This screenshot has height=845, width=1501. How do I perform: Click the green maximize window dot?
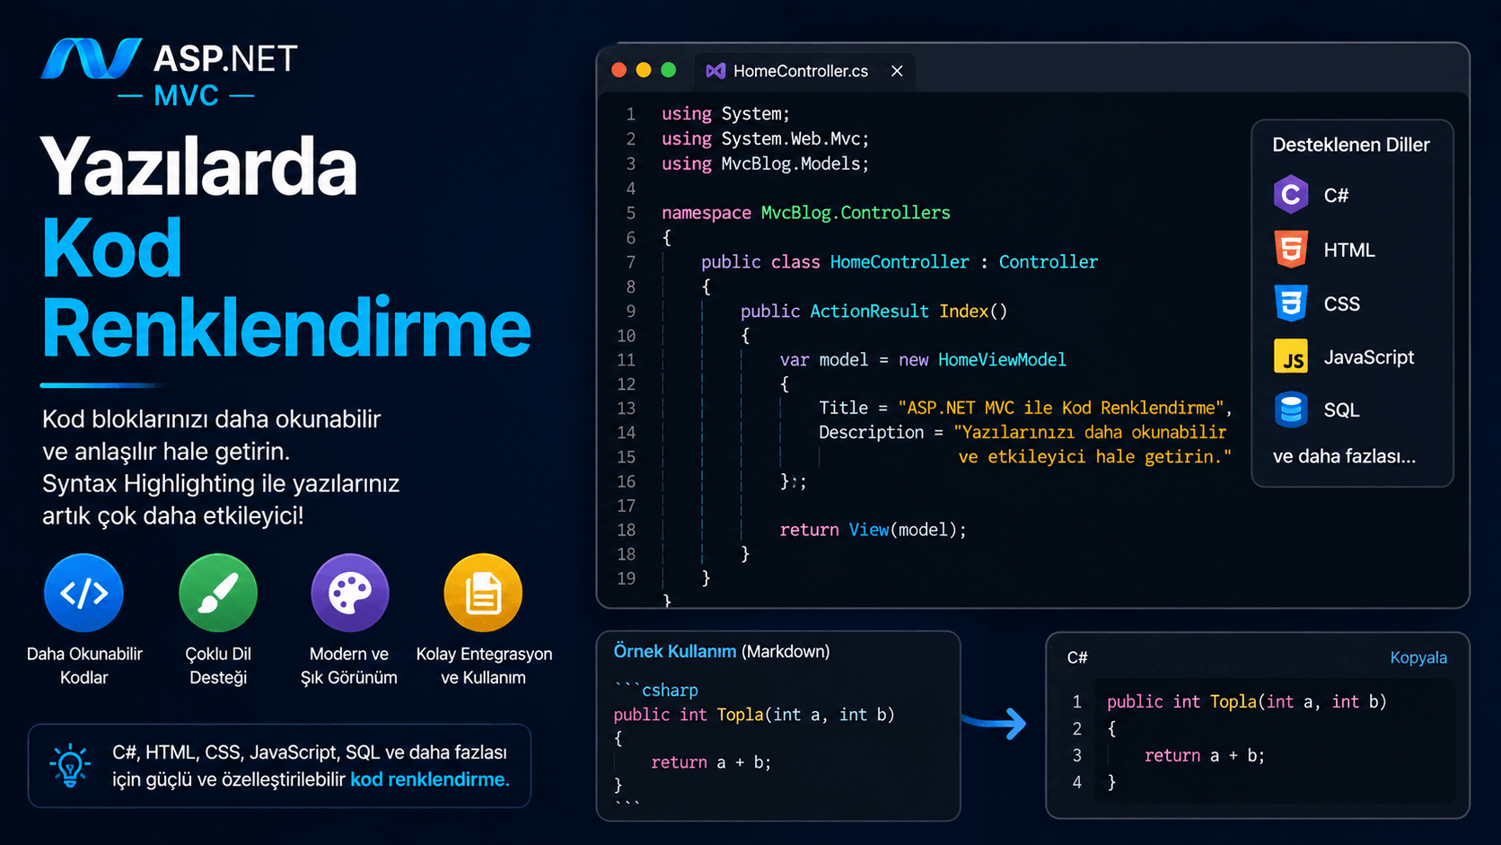pyautogui.click(x=669, y=70)
